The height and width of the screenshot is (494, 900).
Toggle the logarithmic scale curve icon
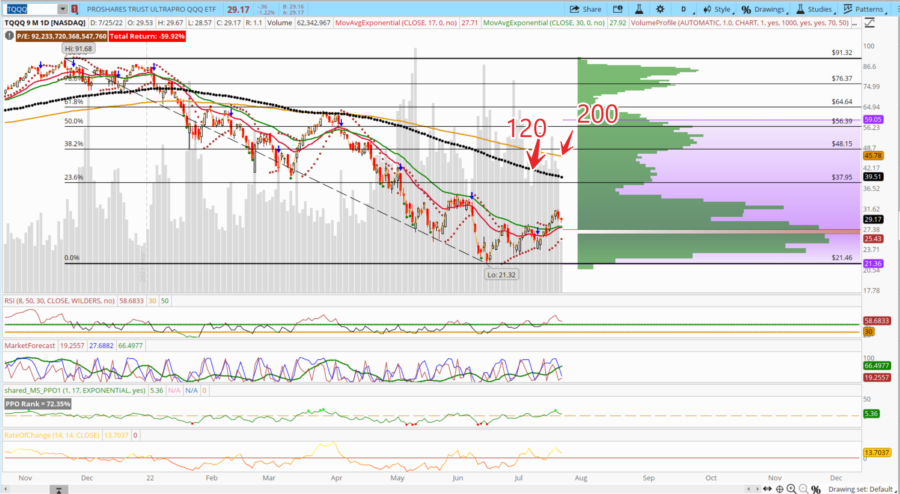pos(869,23)
